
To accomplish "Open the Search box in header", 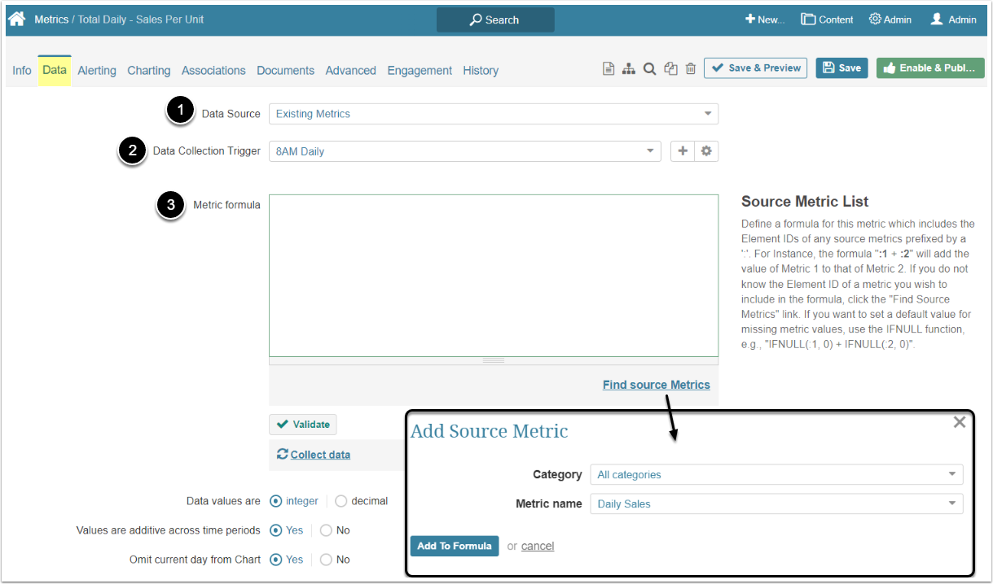I will pyautogui.click(x=495, y=20).
